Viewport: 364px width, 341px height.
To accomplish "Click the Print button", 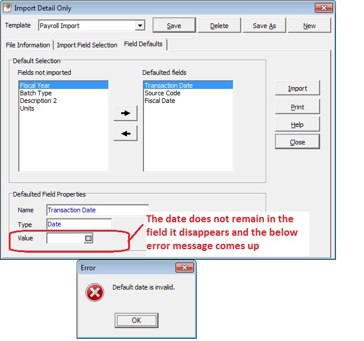I will pyautogui.click(x=297, y=107).
